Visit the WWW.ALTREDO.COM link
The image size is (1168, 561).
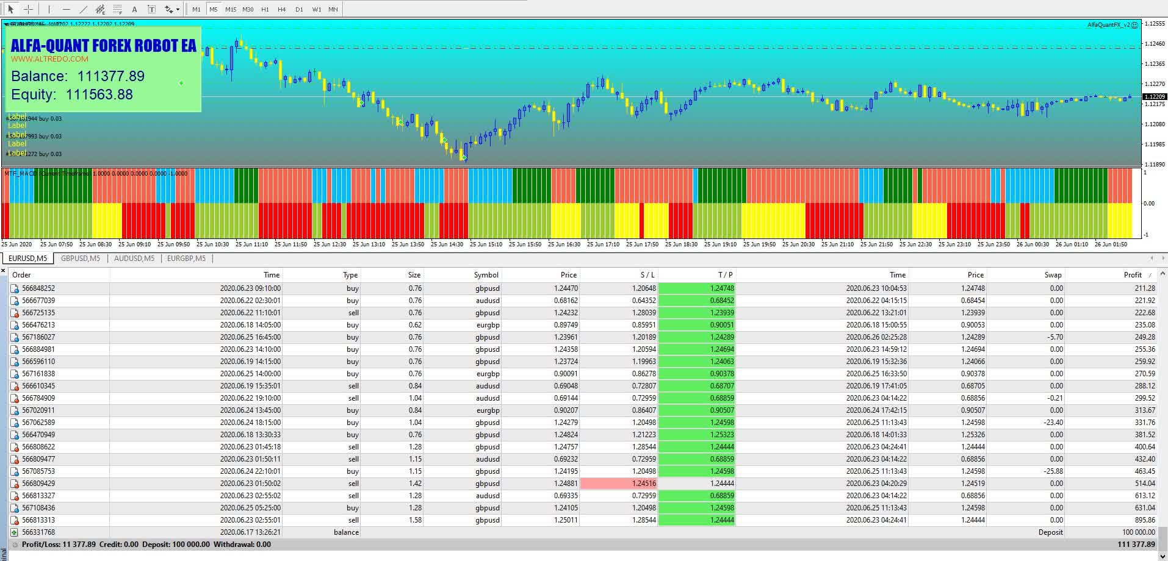pos(49,59)
